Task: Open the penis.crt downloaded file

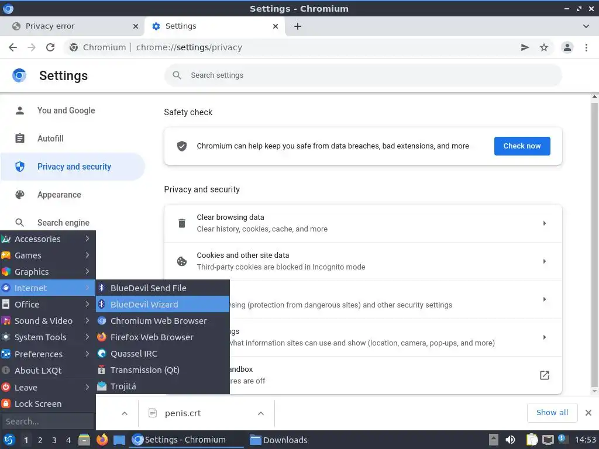Action: click(183, 413)
